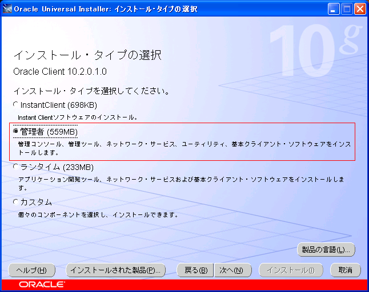Click the ORACLE logo in red footer

click(42, 284)
